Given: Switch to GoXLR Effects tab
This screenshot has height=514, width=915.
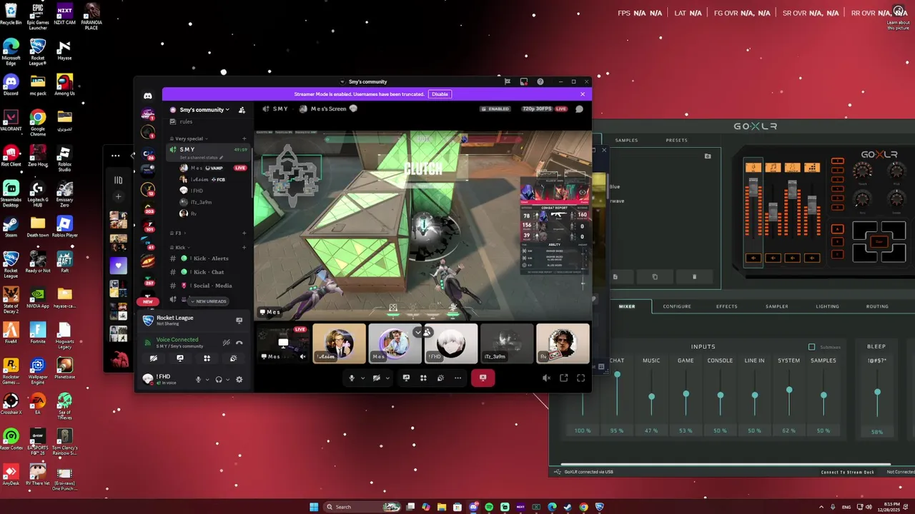Looking at the screenshot, I should click(726, 306).
